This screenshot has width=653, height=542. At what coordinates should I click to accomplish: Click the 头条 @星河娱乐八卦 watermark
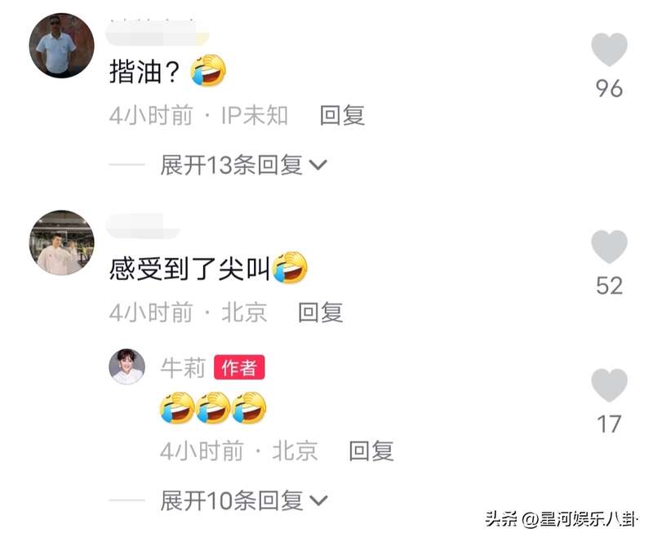pos(561,519)
